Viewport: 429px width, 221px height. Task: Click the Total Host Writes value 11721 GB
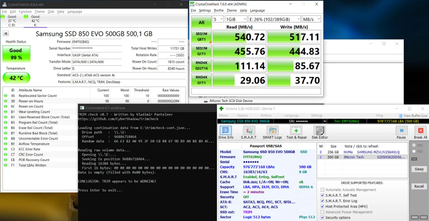(x=172, y=48)
